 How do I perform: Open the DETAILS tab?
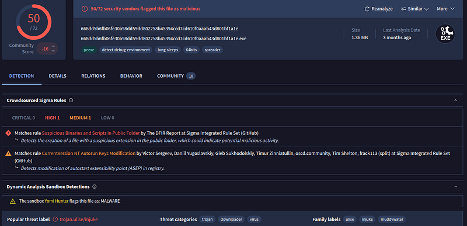pyautogui.click(x=57, y=76)
